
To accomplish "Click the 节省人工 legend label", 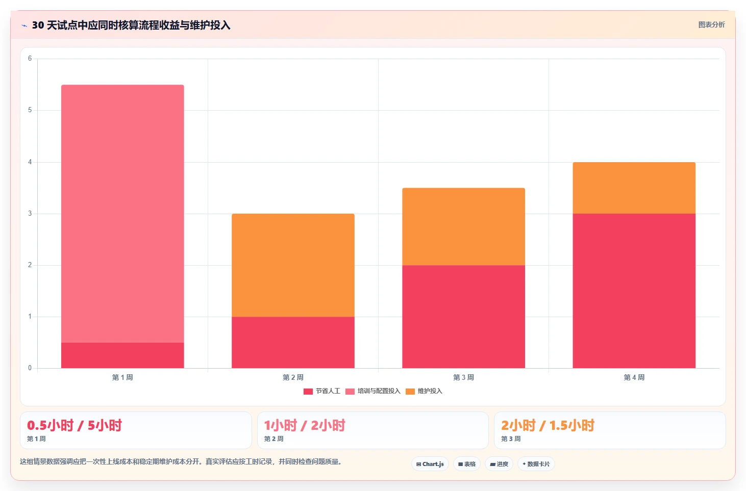I will (x=328, y=391).
